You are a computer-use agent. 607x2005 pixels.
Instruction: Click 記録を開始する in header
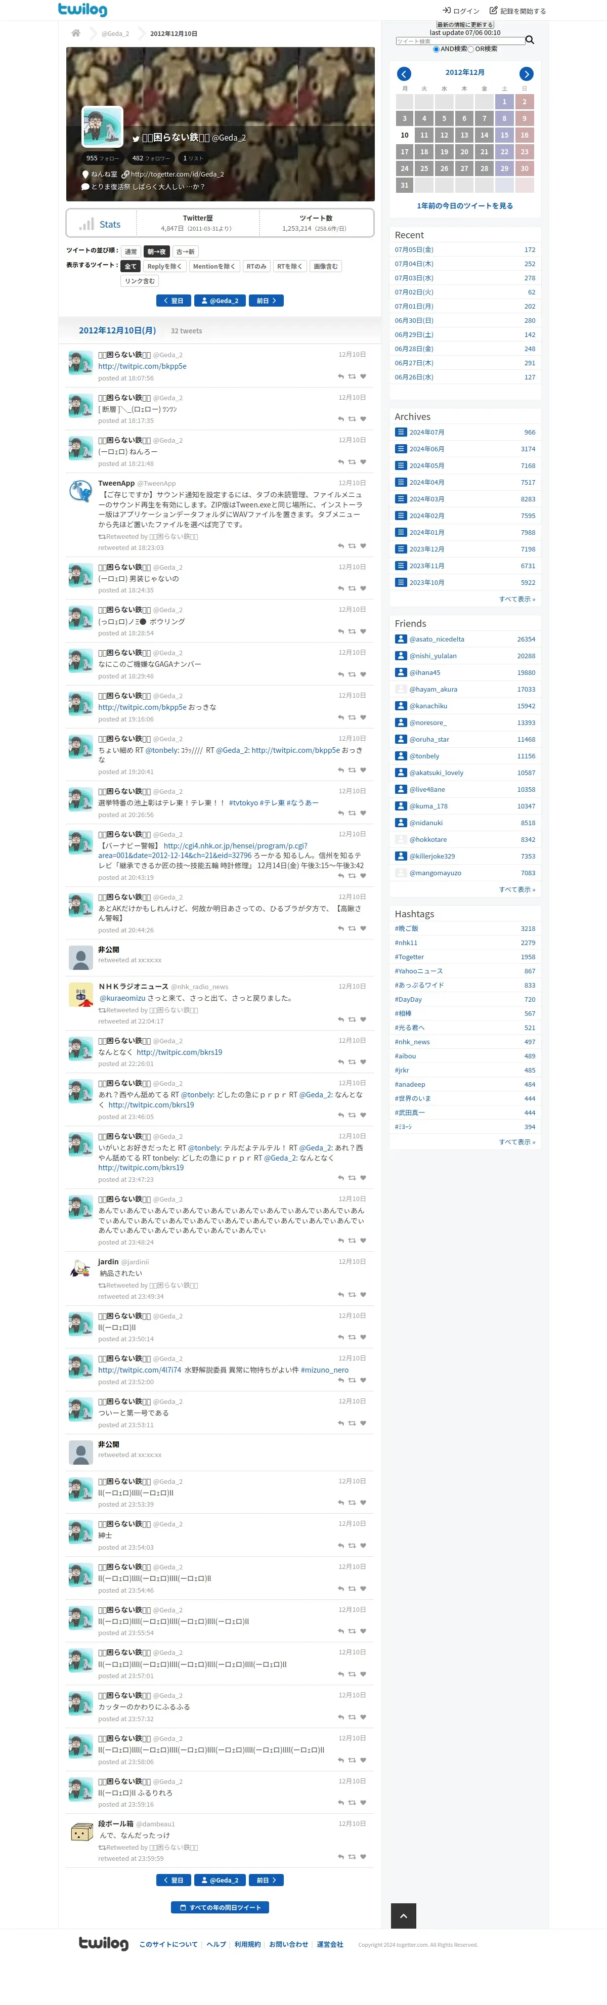[517, 11]
